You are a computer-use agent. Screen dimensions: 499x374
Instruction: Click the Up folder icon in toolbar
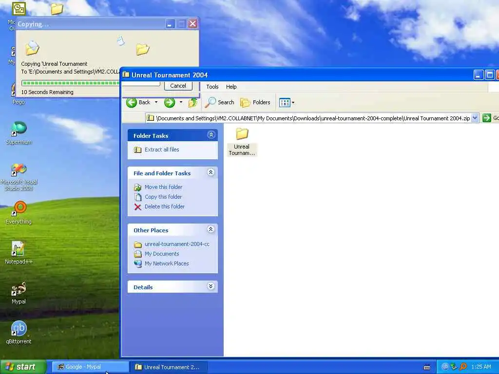tap(192, 102)
